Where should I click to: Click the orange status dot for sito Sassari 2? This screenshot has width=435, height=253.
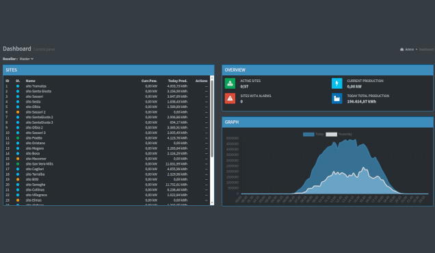(x=18, y=112)
